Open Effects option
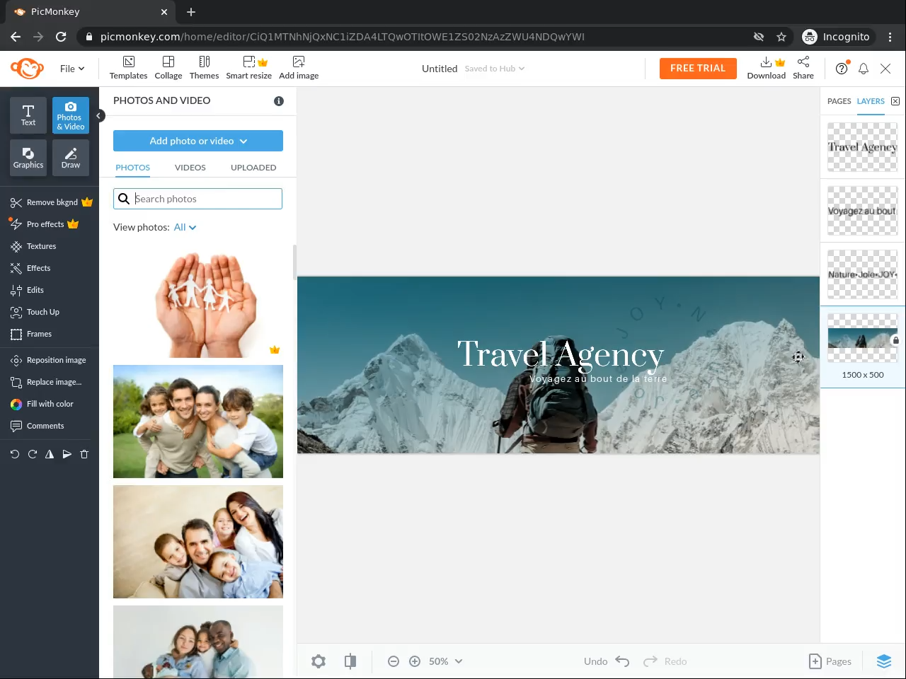906x679 pixels. tap(30, 268)
